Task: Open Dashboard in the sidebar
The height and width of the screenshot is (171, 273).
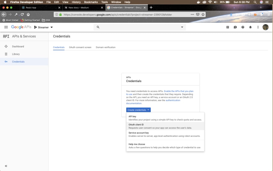Action: [x=24, y=46]
